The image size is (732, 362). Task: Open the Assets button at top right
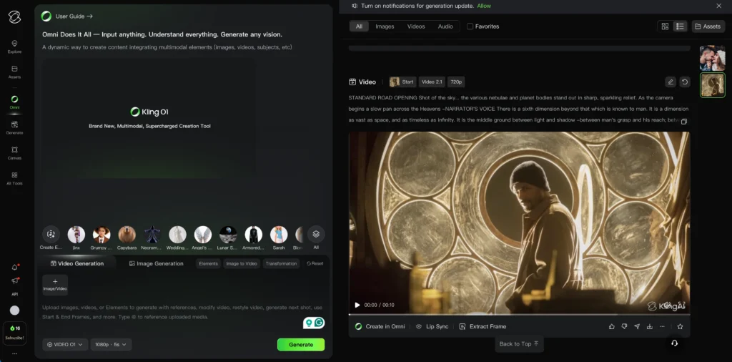[x=708, y=26]
